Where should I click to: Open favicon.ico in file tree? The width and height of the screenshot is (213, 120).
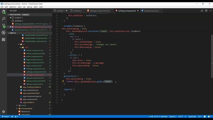(26, 112)
